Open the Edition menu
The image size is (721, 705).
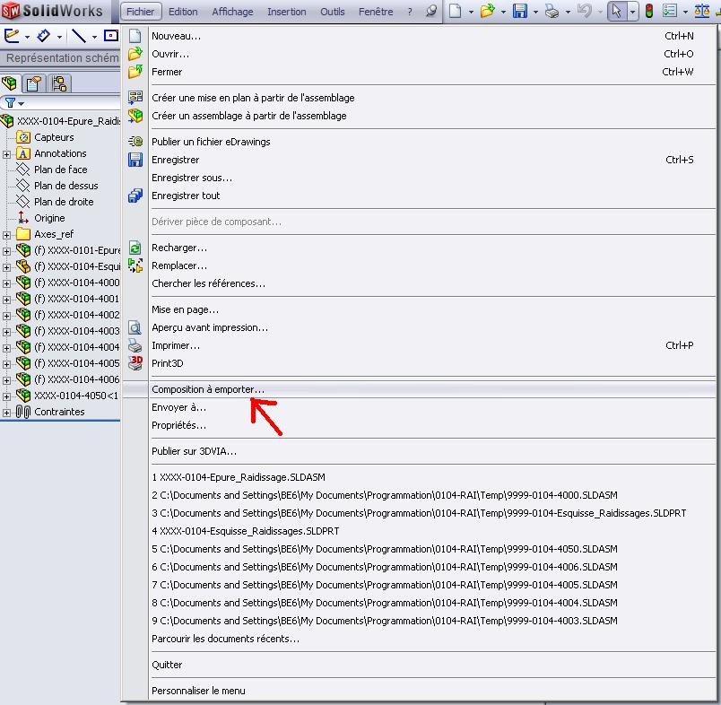(x=183, y=12)
